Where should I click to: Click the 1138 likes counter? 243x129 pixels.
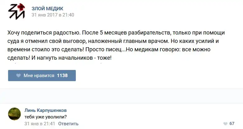(x=62, y=76)
